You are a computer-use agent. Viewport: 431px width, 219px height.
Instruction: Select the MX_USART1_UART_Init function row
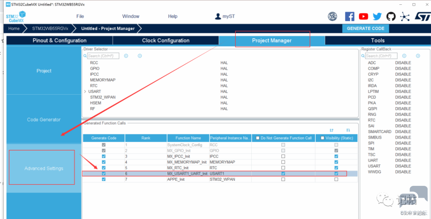point(220,173)
